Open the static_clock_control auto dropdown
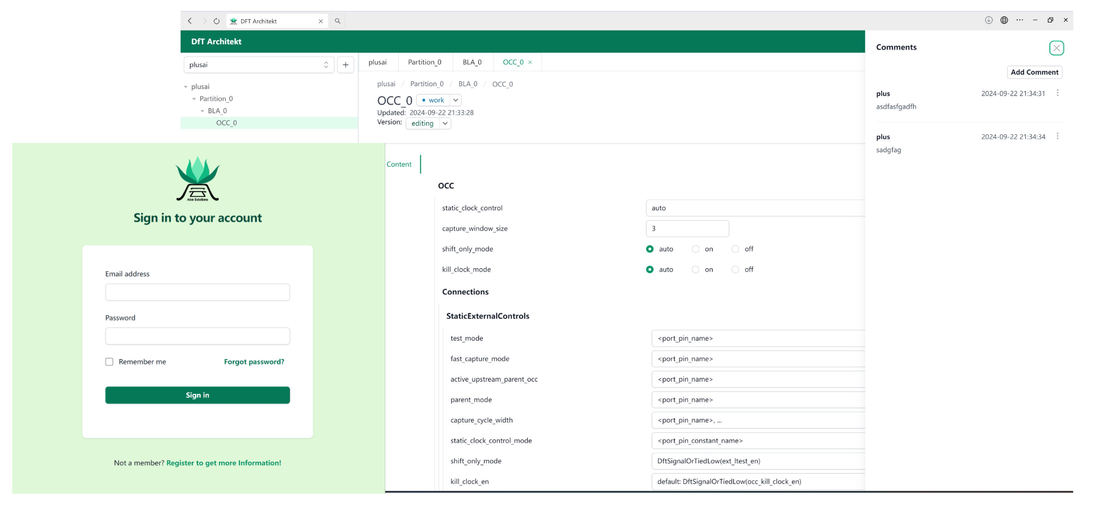This screenshot has height=507, width=1113. click(755, 208)
